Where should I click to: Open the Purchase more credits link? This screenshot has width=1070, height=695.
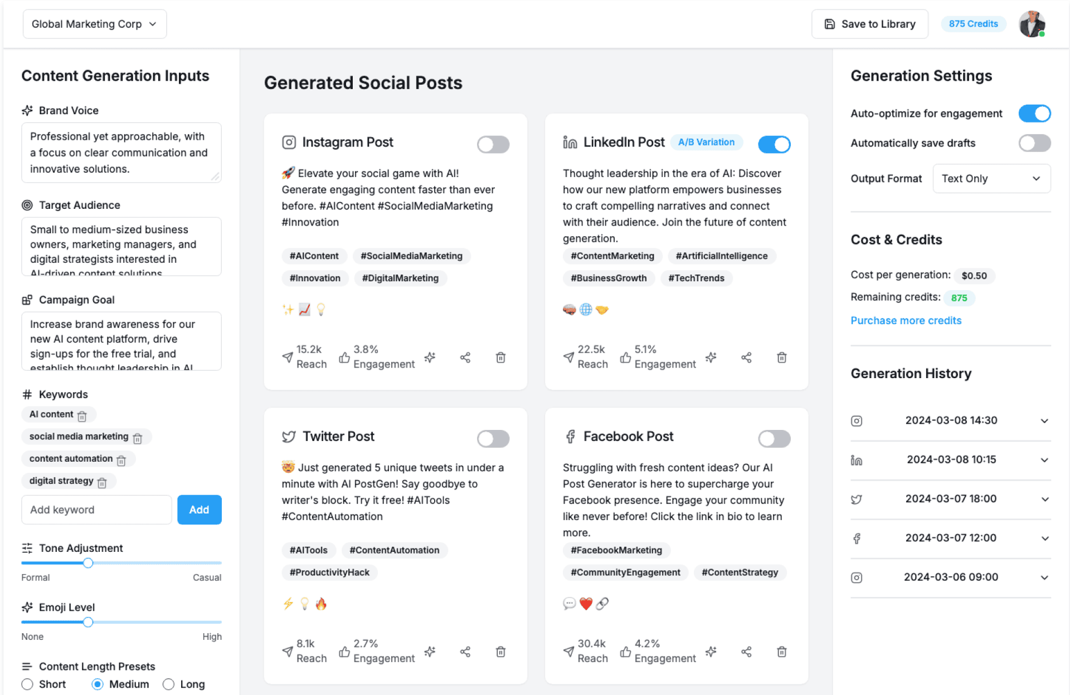pos(906,321)
